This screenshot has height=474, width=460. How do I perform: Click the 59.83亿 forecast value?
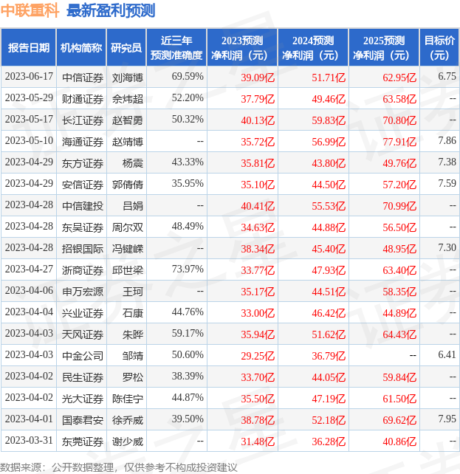[x=329, y=120]
